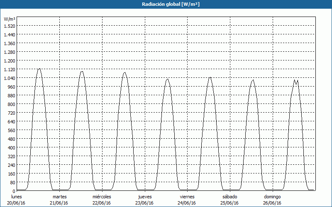Select the 'miércoles' day label on the X axis
332x207 pixels.
point(102,196)
